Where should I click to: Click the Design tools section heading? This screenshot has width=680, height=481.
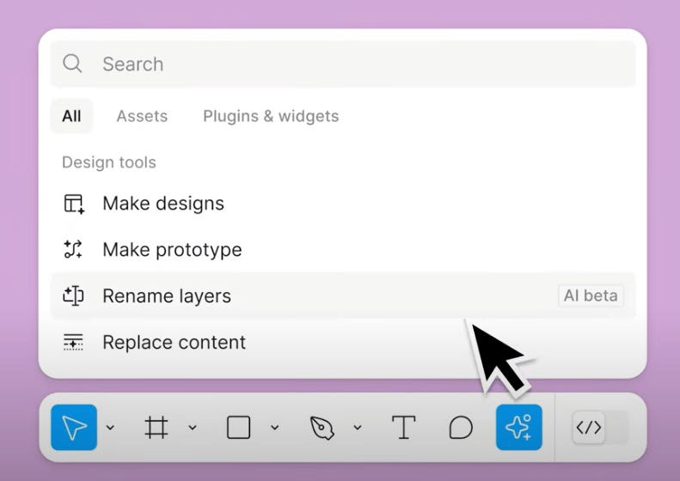pyautogui.click(x=109, y=162)
